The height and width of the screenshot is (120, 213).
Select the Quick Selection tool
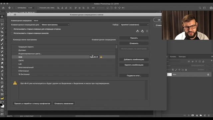click(x=2, y=28)
